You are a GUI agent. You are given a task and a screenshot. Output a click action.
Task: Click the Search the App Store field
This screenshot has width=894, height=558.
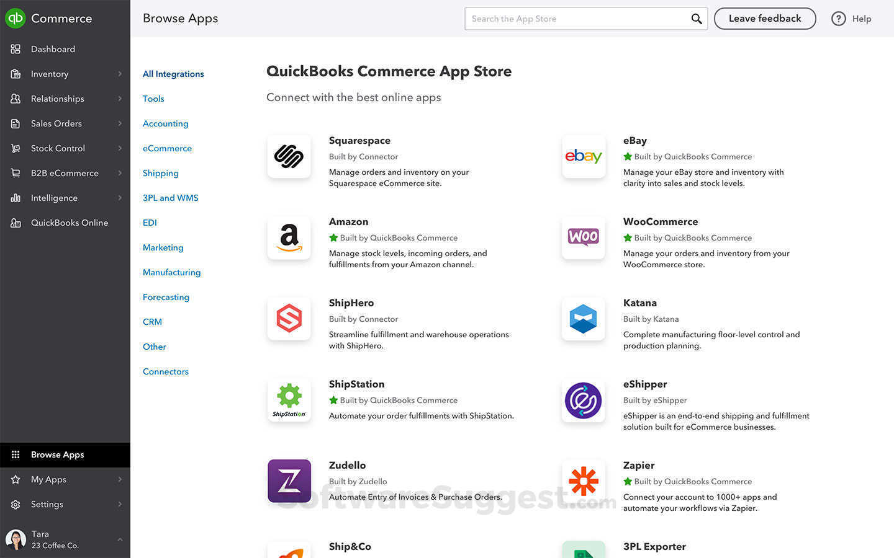[x=577, y=19]
